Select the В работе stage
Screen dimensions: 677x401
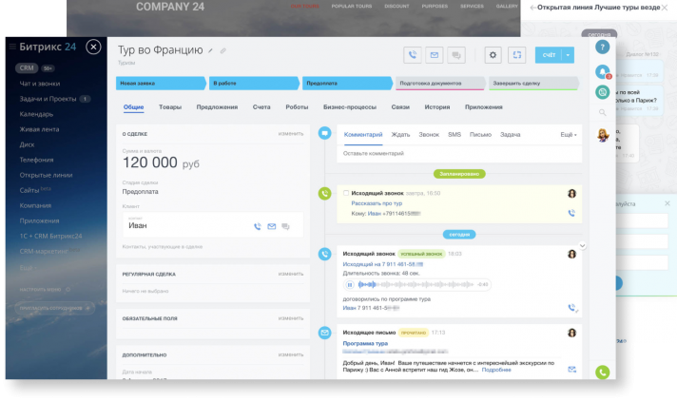(254, 84)
